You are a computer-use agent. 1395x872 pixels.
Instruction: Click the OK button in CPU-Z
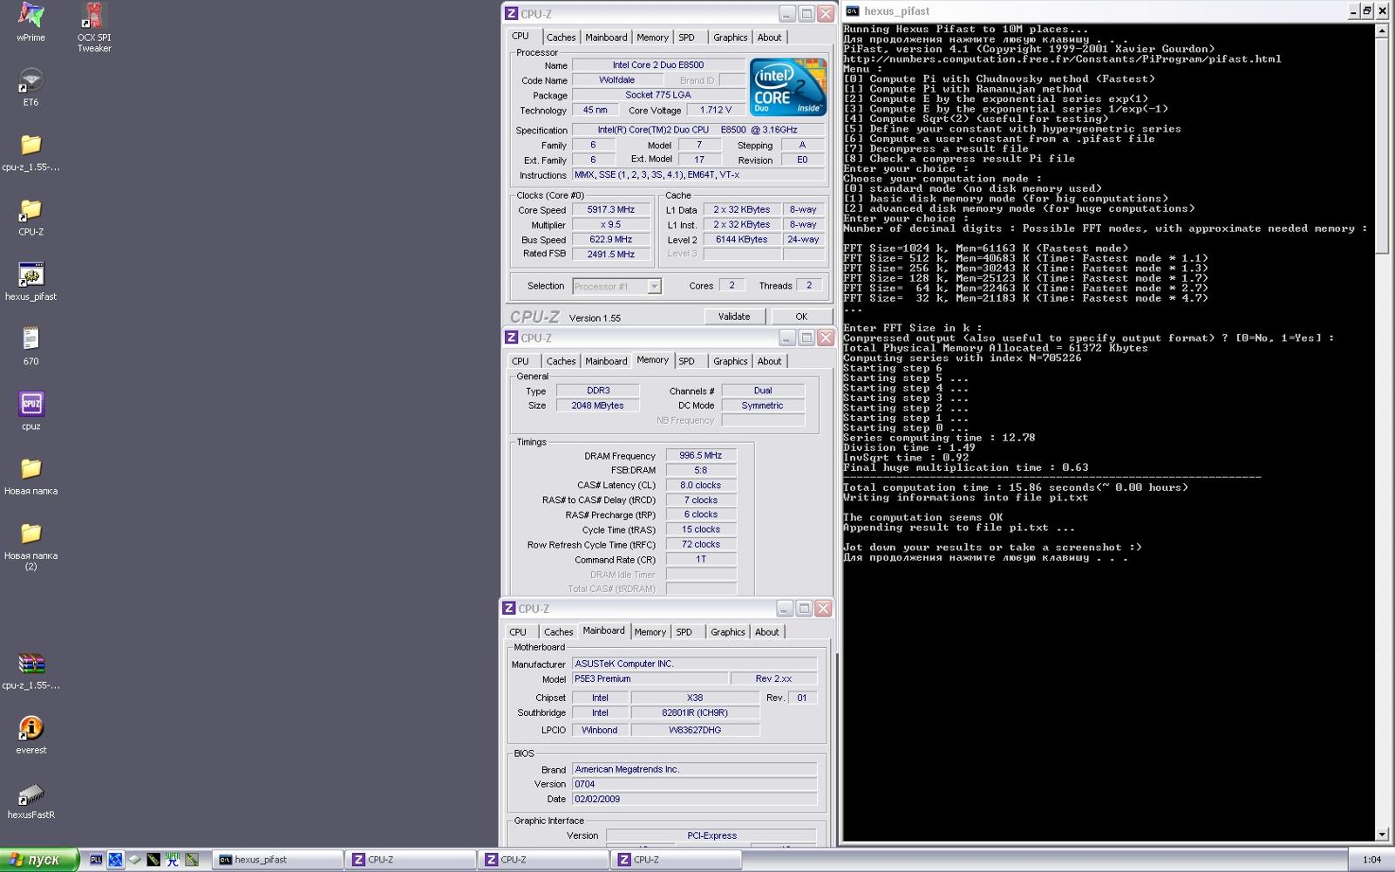[801, 317]
